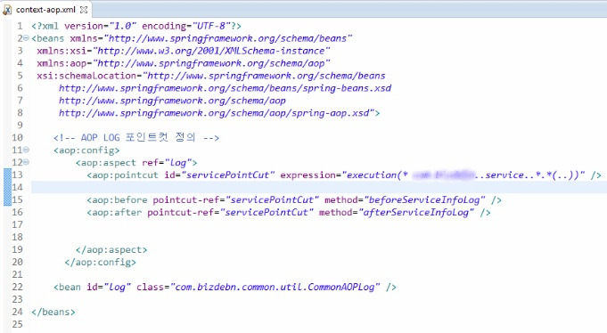Viewport: 607px width, 333px height.
Task: Click line number 22 in the gutter
Action: (18, 287)
